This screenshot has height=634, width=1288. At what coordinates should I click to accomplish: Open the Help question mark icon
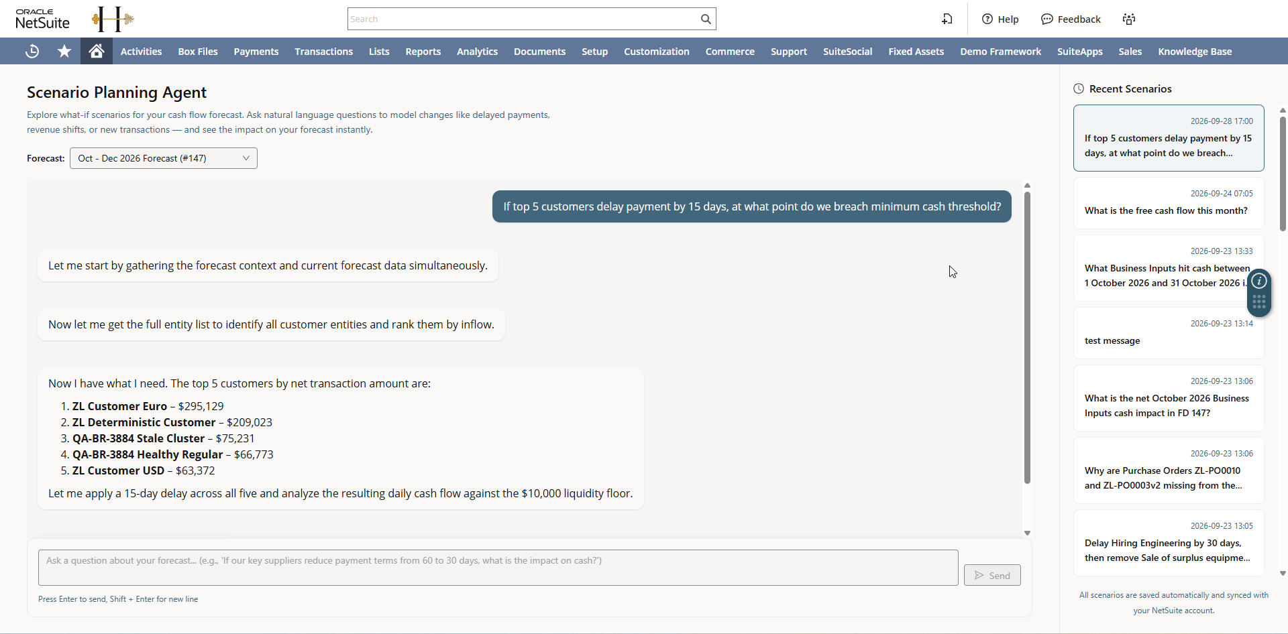click(987, 19)
